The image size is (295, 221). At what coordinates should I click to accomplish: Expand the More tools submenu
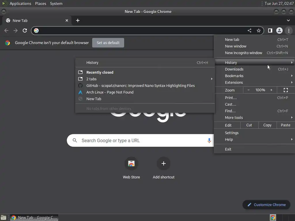tap(254, 117)
